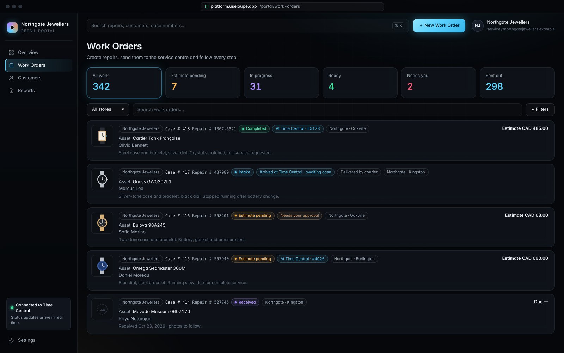Select the In progress 31 card

tap(281, 83)
